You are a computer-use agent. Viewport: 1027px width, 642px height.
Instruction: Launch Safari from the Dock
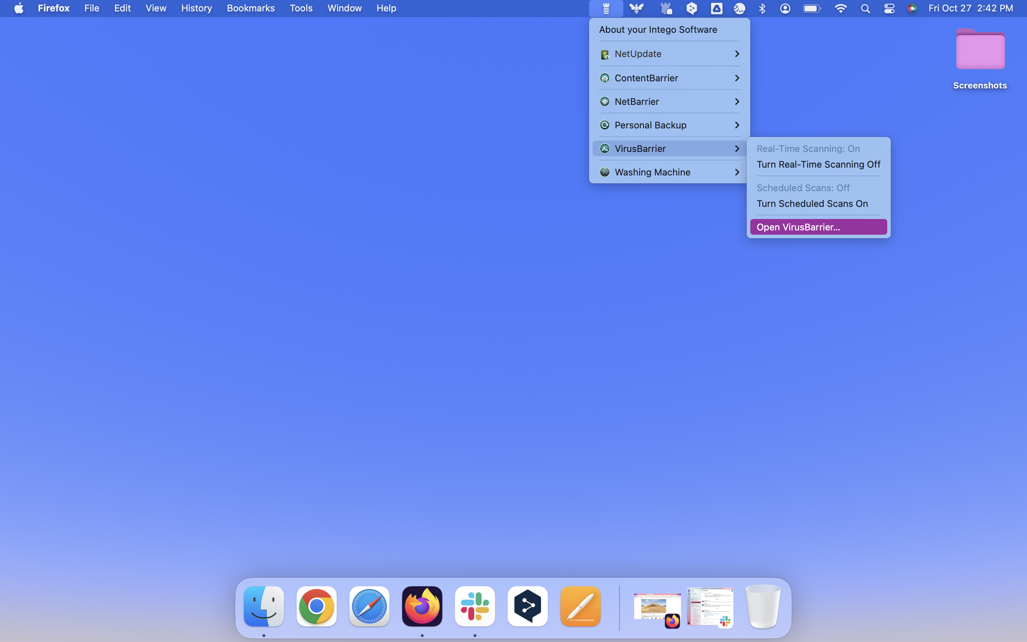[369, 606]
